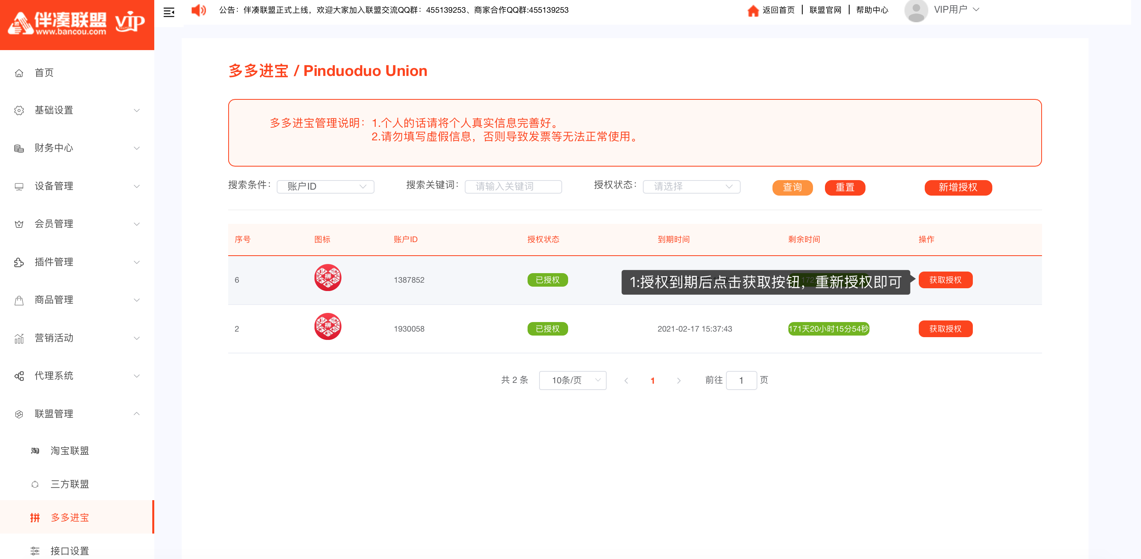Click expiry time 2021-02-17 15:37:43
Viewport: 1141px width, 559px height.
tap(695, 329)
